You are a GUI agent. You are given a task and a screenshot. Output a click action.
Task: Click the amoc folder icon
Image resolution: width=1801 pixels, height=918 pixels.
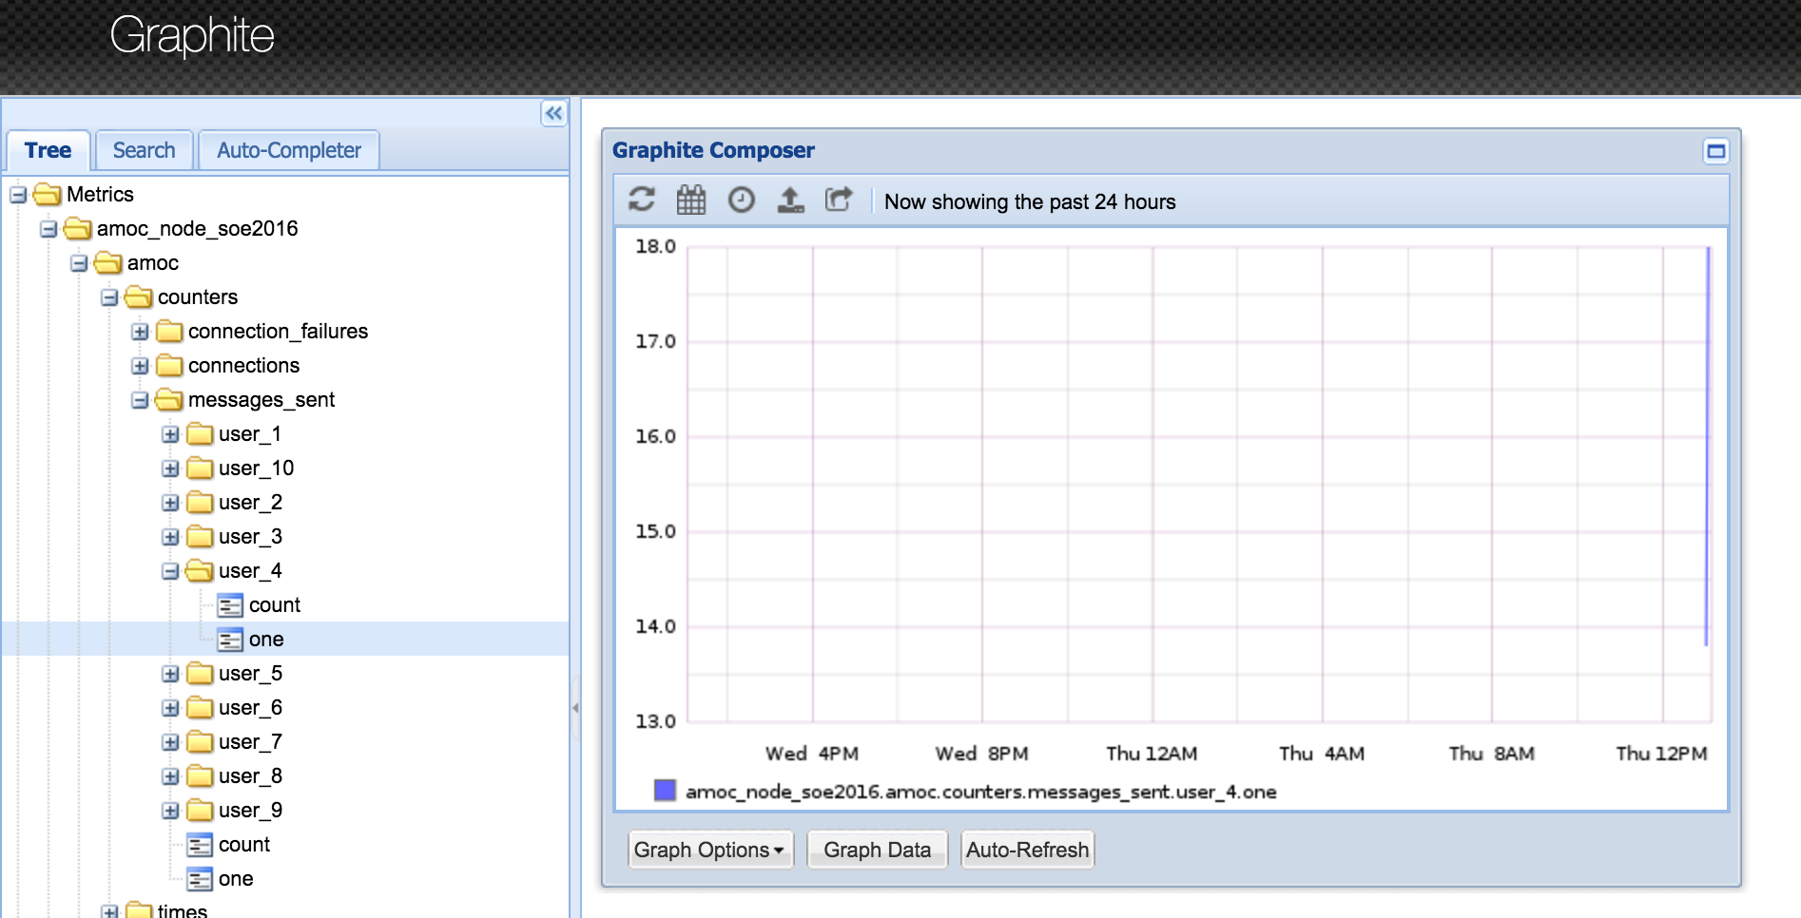(x=108, y=263)
